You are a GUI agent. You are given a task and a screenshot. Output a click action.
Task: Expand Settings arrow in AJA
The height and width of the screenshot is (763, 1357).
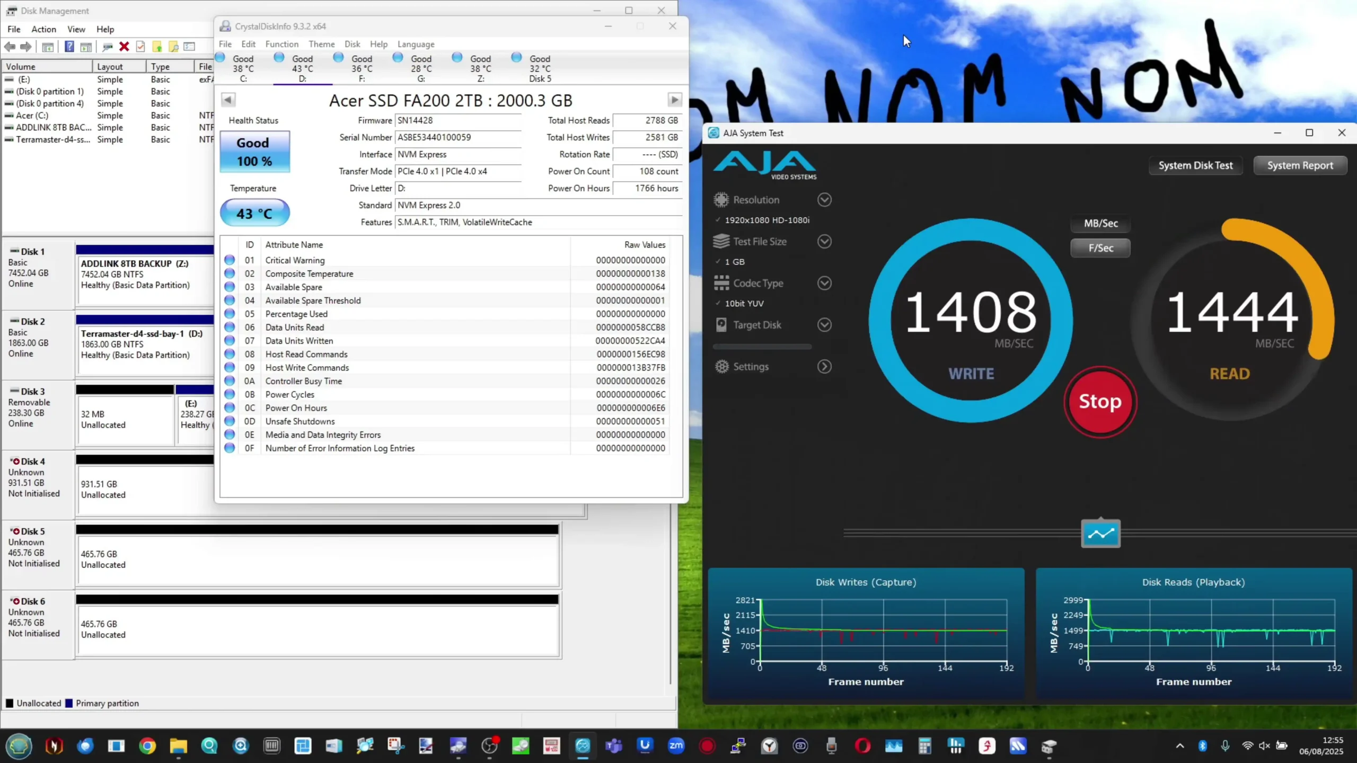pyautogui.click(x=824, y=367)
